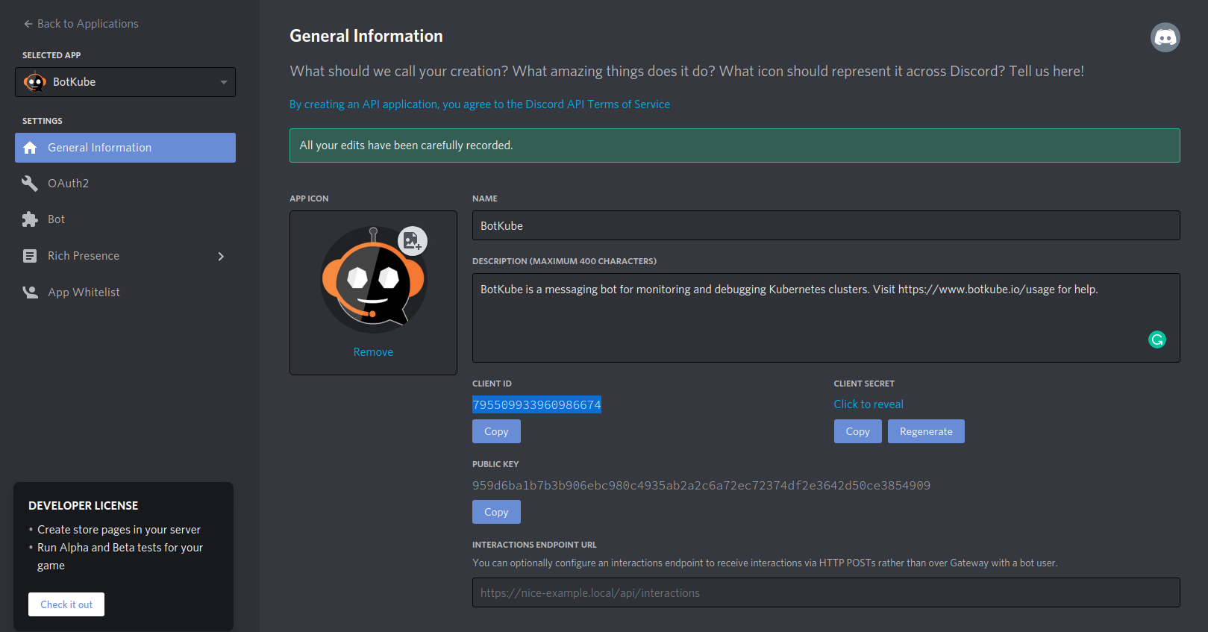
Task: Click the Grammarly icon in description box
Action: point(1157,340)
